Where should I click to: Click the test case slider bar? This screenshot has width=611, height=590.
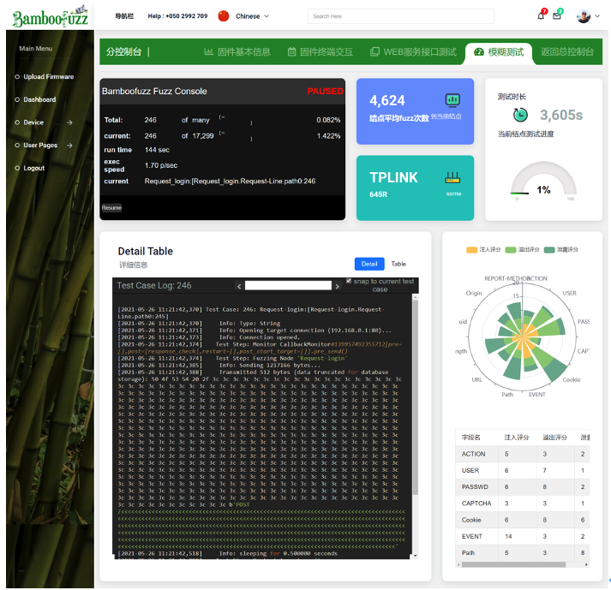pyautogui.click(x=288, y=285)
